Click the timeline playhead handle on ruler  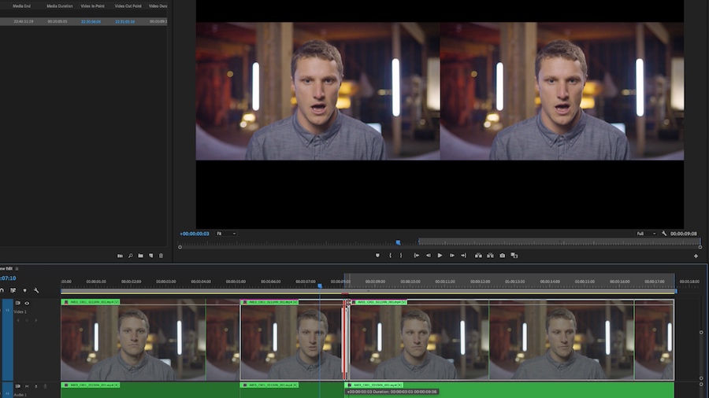pyautogui.click(x=320, y=286)
